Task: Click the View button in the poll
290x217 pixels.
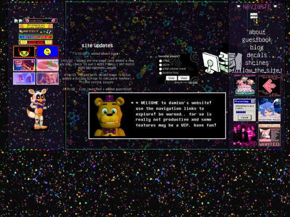Action: click(184, 78)
